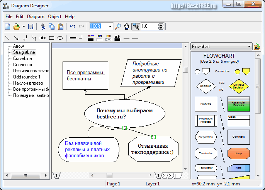Image resolution: width=265 pixels, height=190 pixels.
Task: Click the Copy icon
Action: [x=51, y=27]
